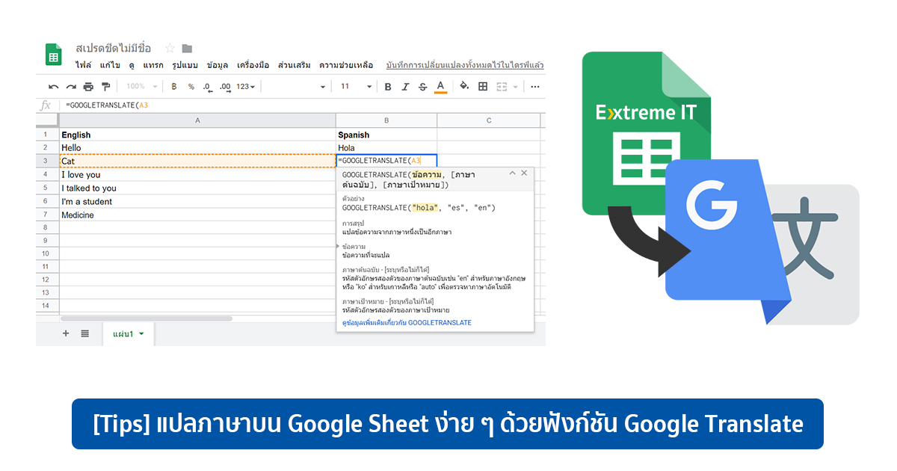This screenshot has height=471, width=897.
Task: Open the all sheets list
Action: click(85, 333)
